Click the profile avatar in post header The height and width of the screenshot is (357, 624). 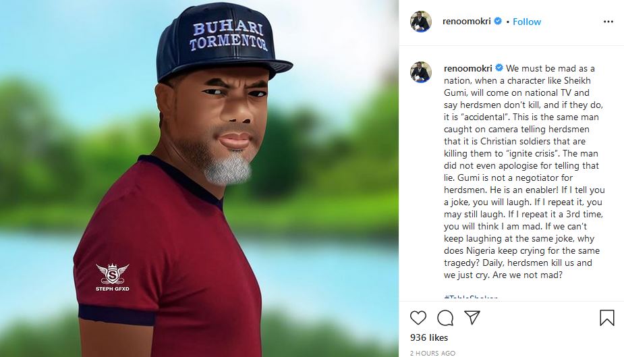[420, 22]
